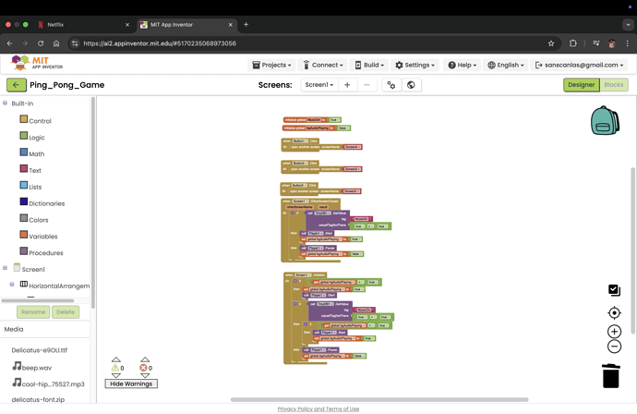
Task: Zoom in on the blocks workspace
Action: point(614,331)
